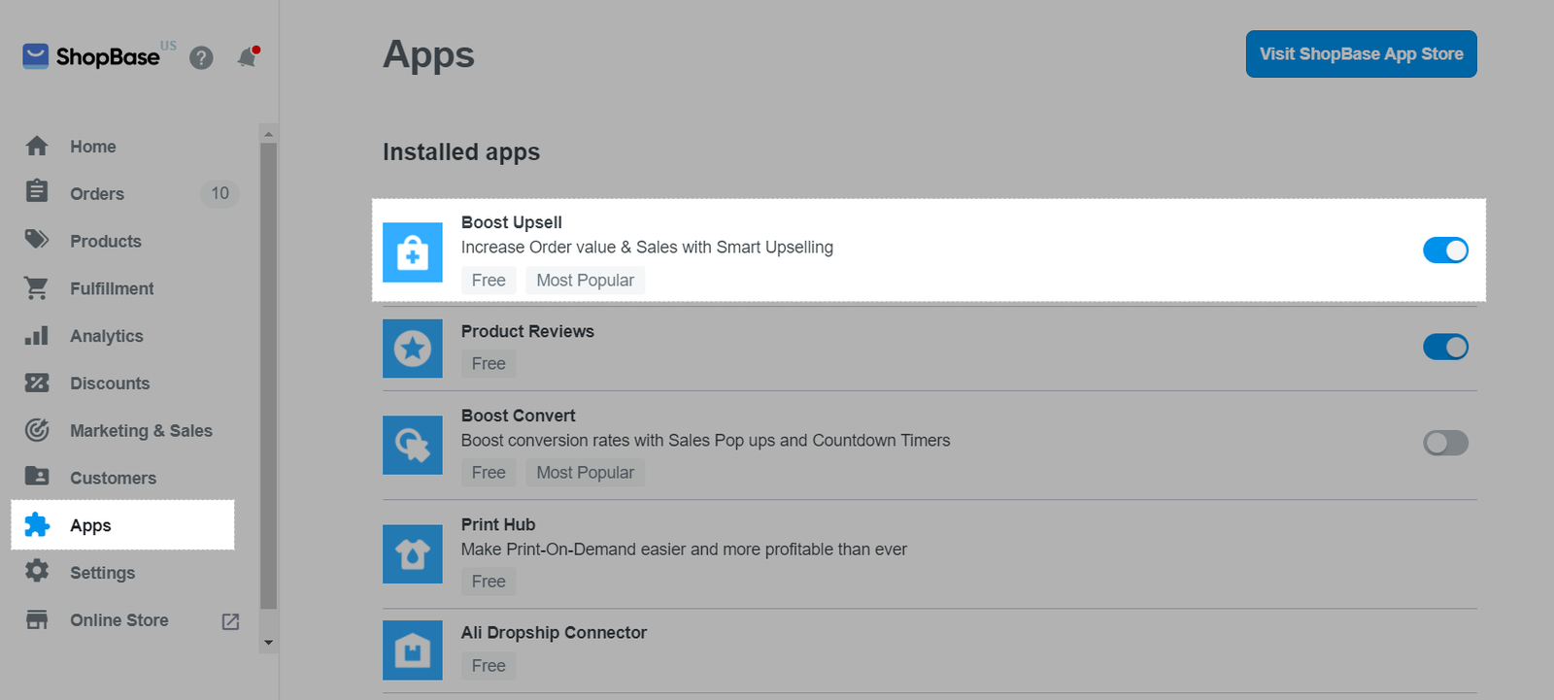The width and height of the screenshot is (1554, 700).
Task: Click Visit ShopBase App Store button
Action: [x=1361, y=54]
